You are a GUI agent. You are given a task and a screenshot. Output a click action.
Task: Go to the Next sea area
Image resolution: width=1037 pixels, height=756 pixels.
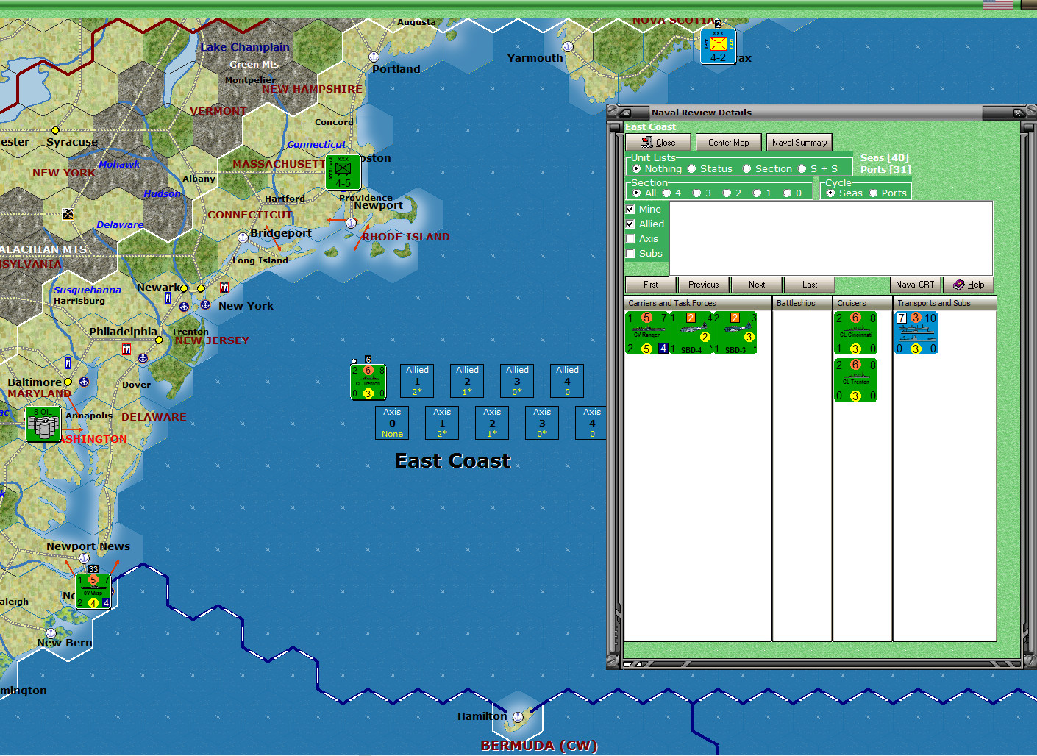(757, 285)
